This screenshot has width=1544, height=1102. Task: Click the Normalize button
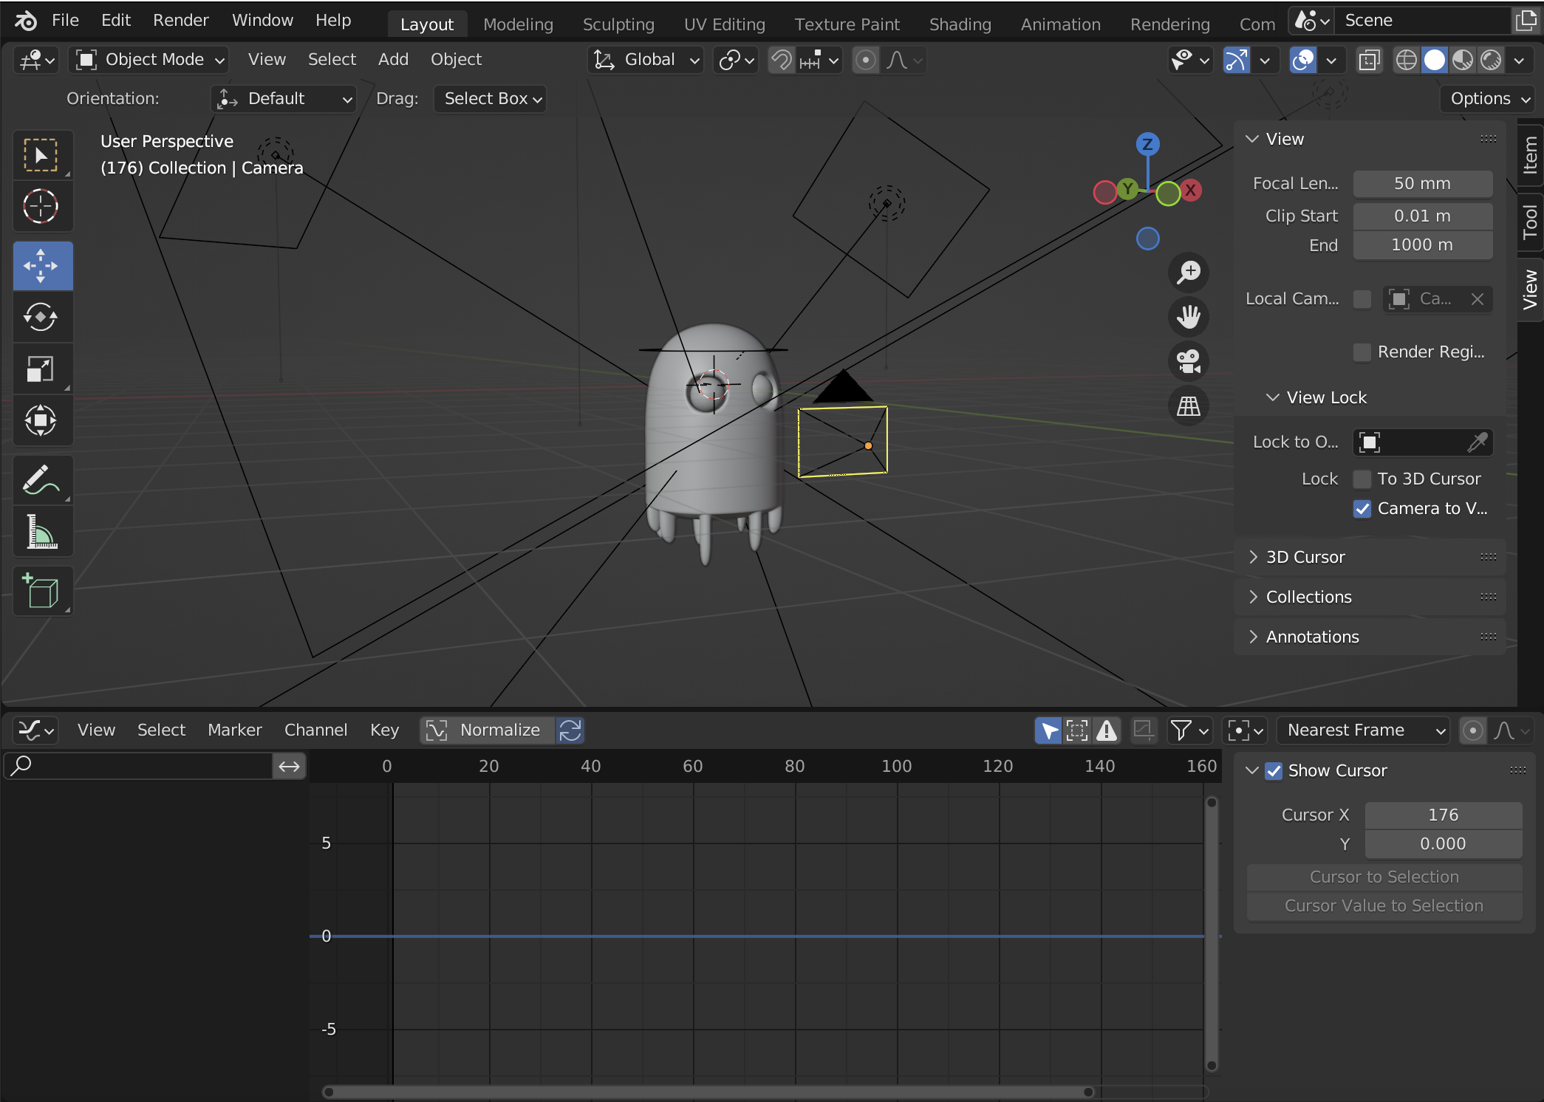[x=488, y=730]
